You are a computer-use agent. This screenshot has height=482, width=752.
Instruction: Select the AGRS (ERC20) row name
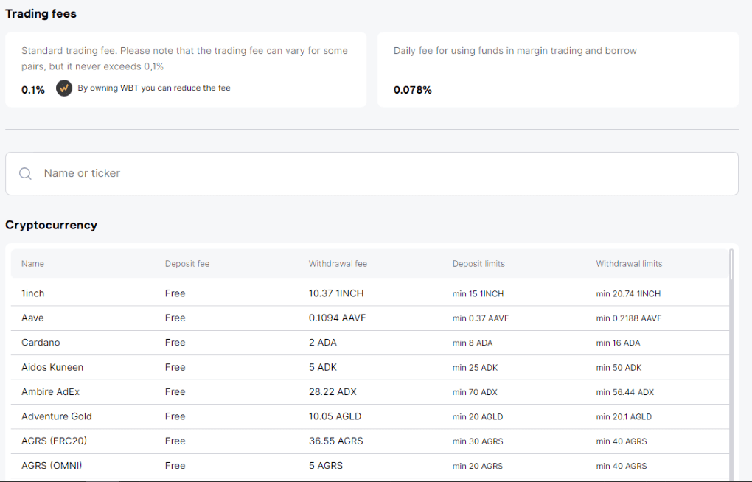tap(55, 441)
